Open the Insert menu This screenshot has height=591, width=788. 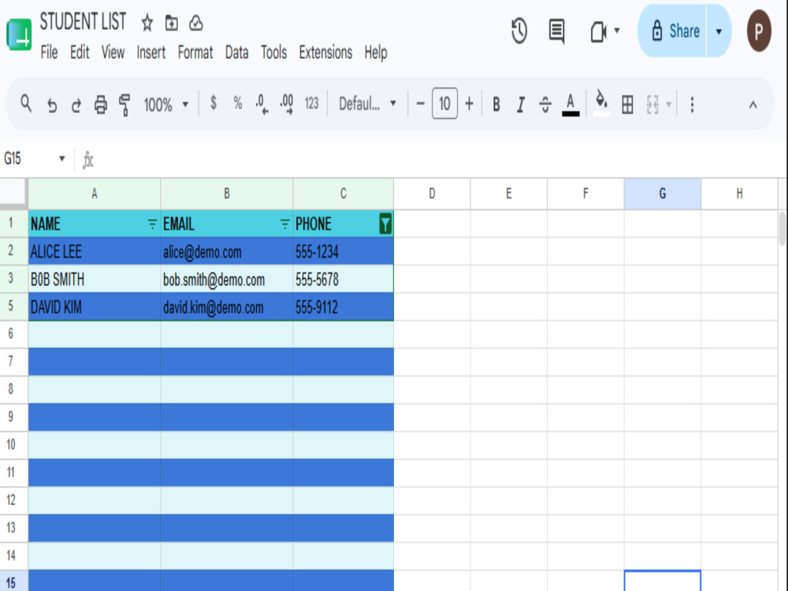[151, 52]
